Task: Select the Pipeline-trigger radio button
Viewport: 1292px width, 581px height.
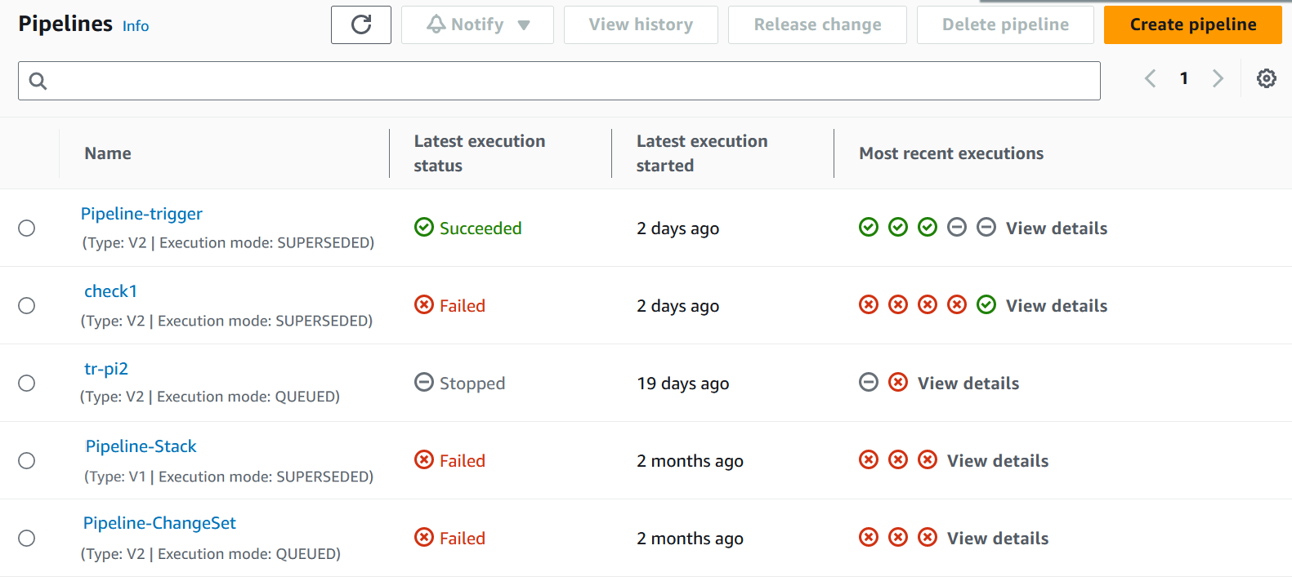Action: click(26, 228)
